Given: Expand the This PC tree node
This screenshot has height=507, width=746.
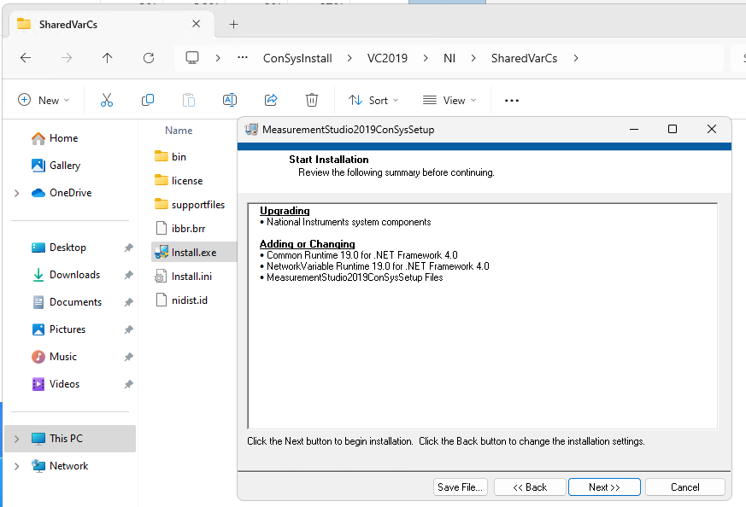Looking at the screenshot, I should pyautogui.click(x=16, y=439).
